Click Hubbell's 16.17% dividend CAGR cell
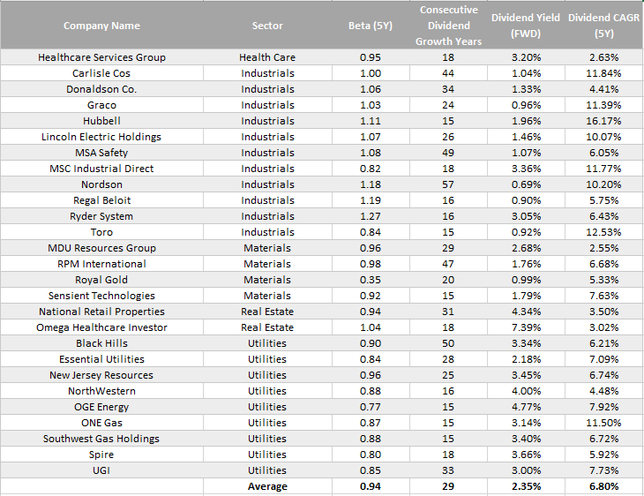 603,121
